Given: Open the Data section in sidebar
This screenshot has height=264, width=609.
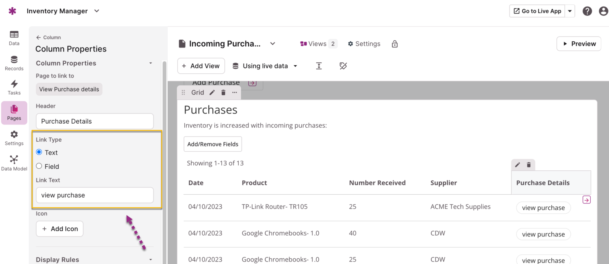Looking at the screenshot, I should (x=14, y=38).
